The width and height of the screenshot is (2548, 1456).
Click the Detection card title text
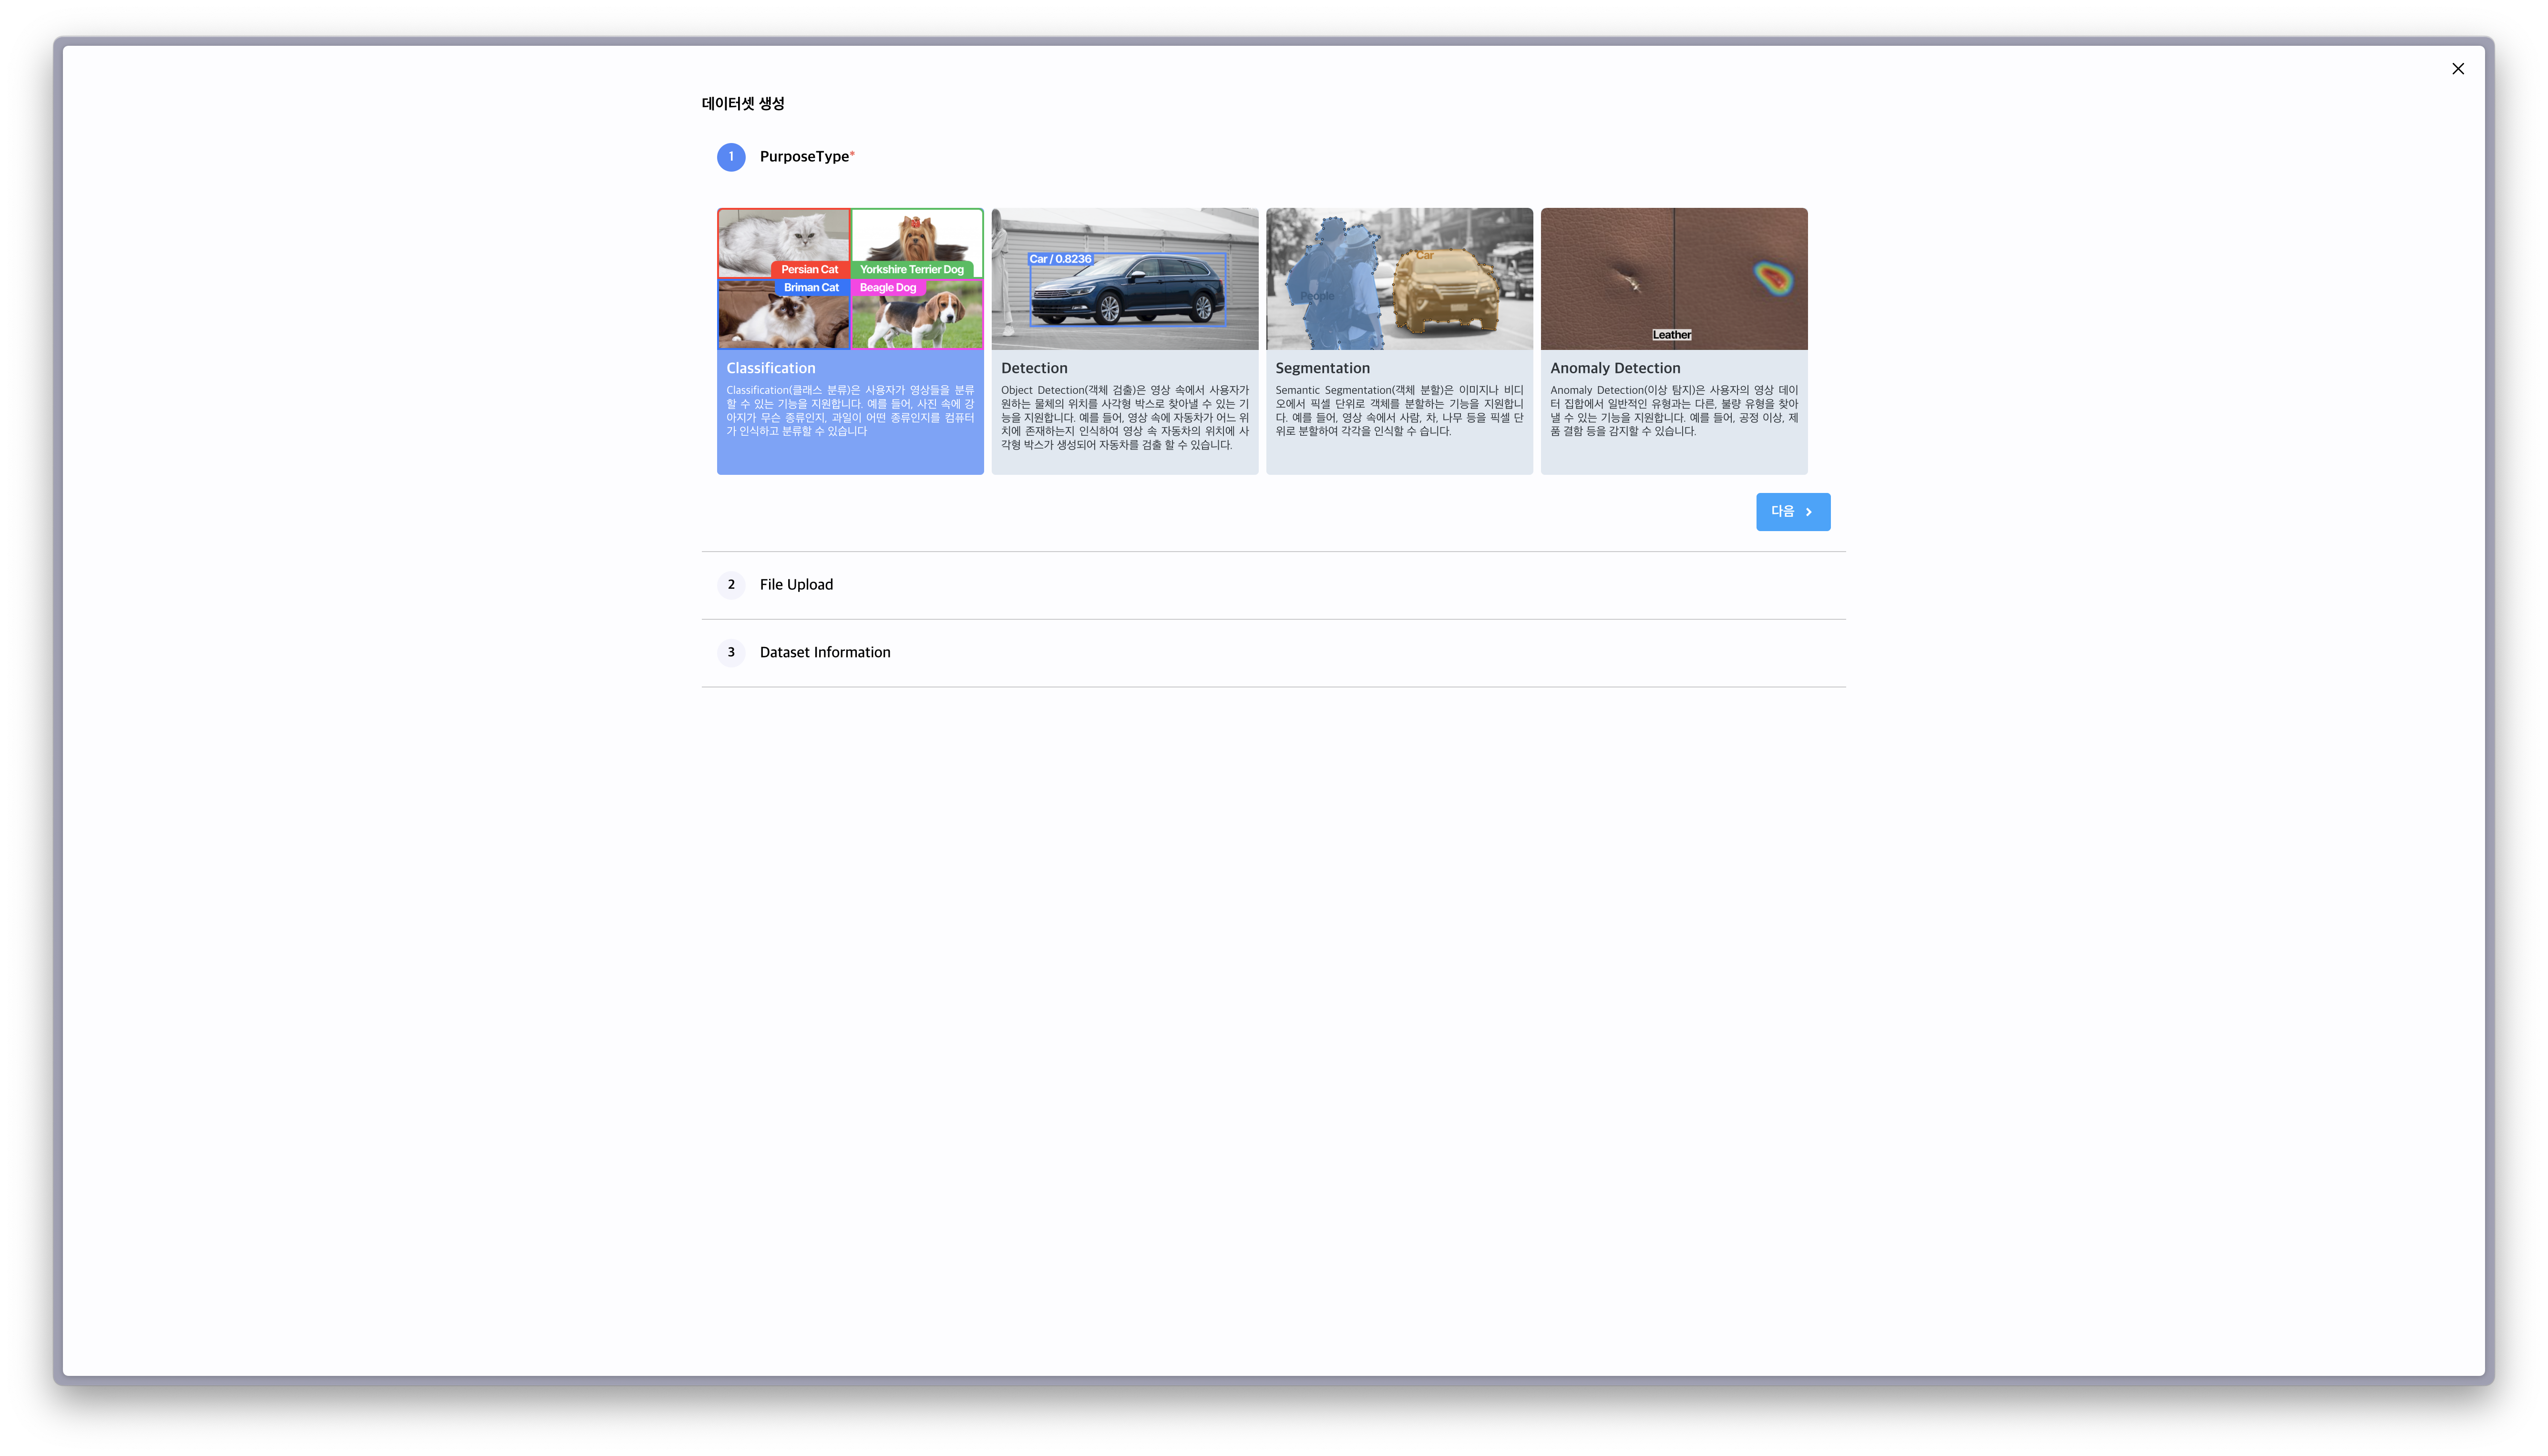click(1034, 369)
